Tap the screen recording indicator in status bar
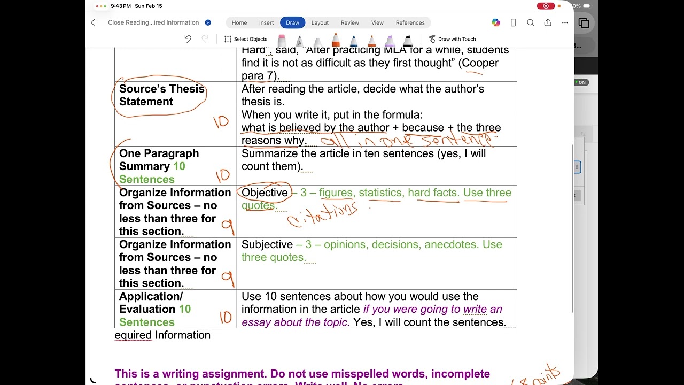 [546, 6]
